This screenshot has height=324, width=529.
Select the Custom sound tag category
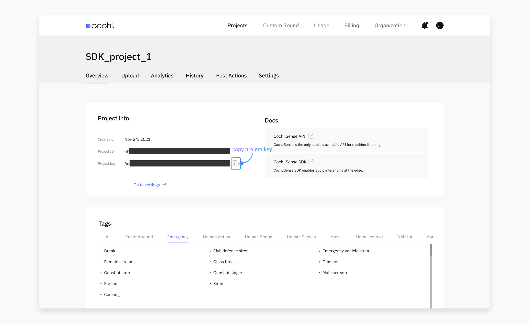click(139, 237)
